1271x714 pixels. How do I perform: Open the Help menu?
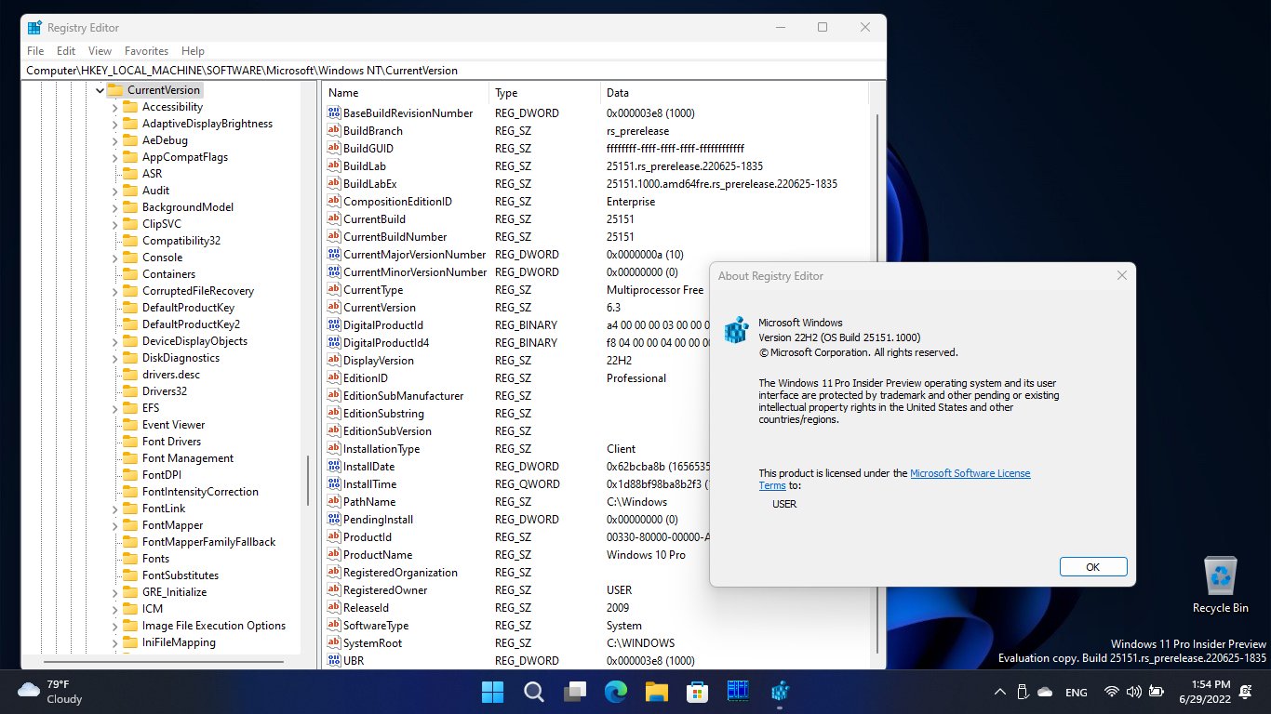point(193,51)
